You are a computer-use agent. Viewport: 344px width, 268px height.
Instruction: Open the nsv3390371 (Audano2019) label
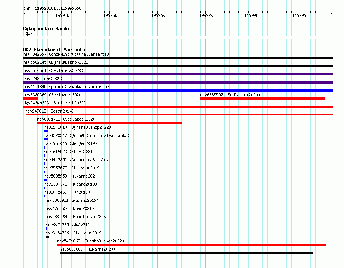coord(70,184)
